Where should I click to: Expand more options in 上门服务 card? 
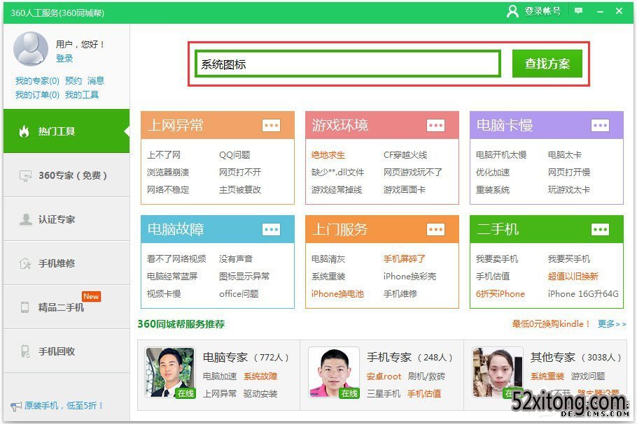coord(435,229)
